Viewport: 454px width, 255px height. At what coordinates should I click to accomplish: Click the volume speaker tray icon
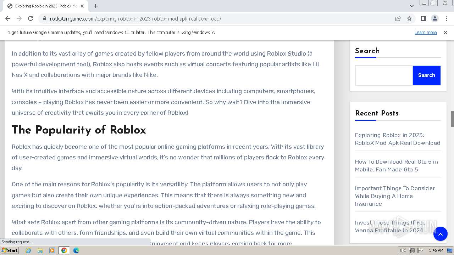403,250
